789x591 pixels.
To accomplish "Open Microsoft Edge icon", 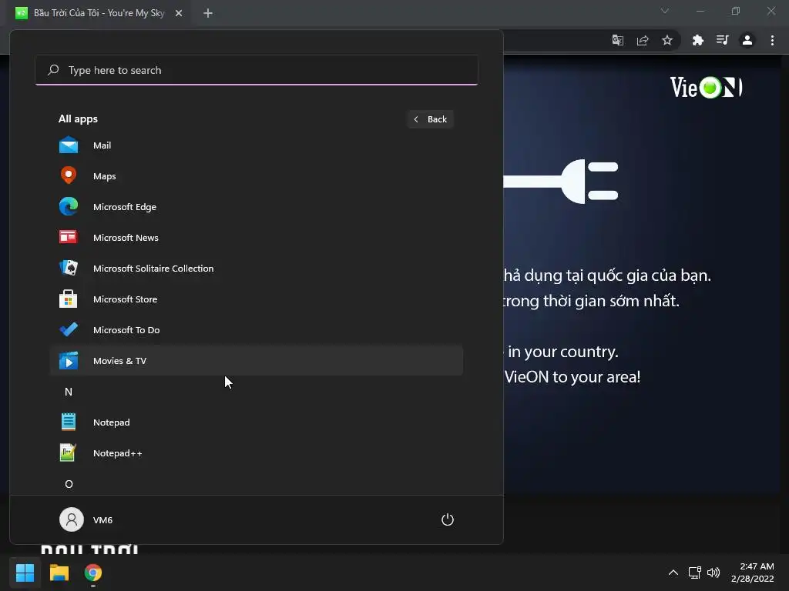I will click(x=69, y=206).
